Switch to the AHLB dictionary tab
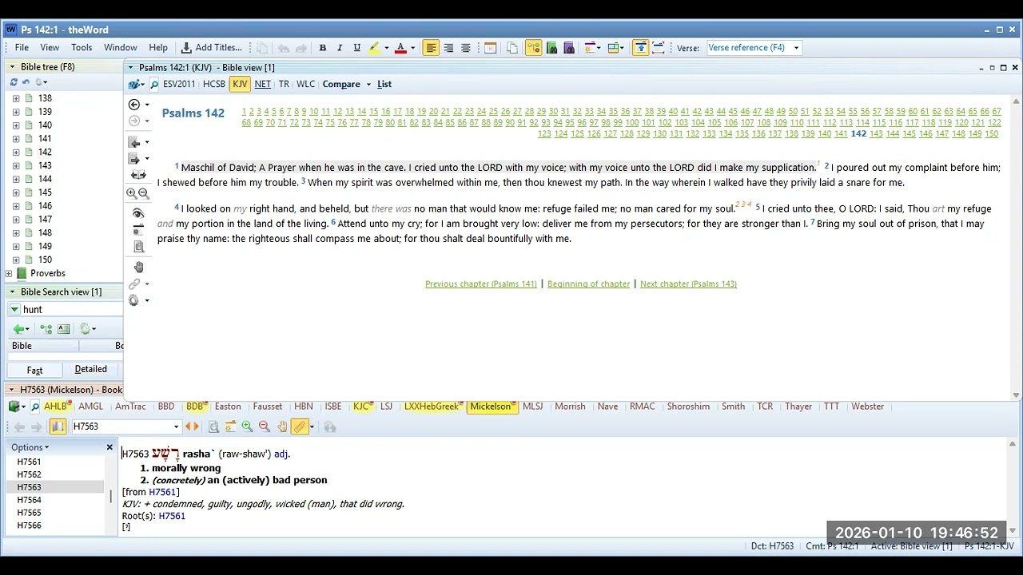The height and width of the screenshot is (575, 1023). click(x=55, y=406)
